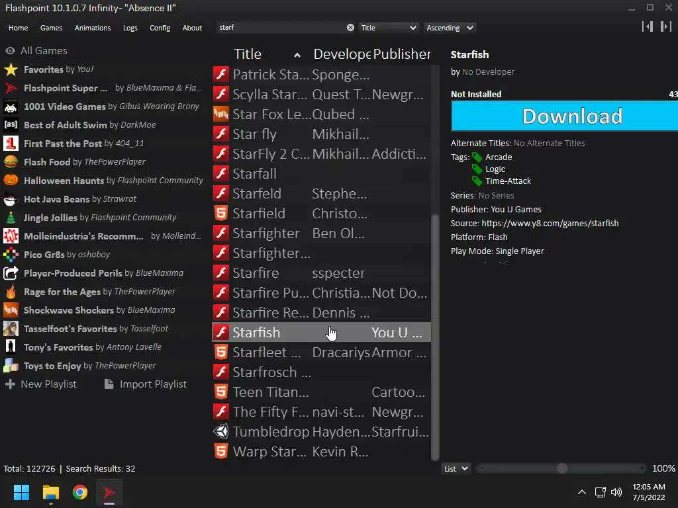Select the 1001 Video Games invader icon
678x508 pixels.
(11, 106)
